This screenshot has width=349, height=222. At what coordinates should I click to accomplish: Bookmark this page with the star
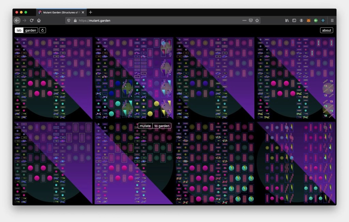[x=257, y=20]
